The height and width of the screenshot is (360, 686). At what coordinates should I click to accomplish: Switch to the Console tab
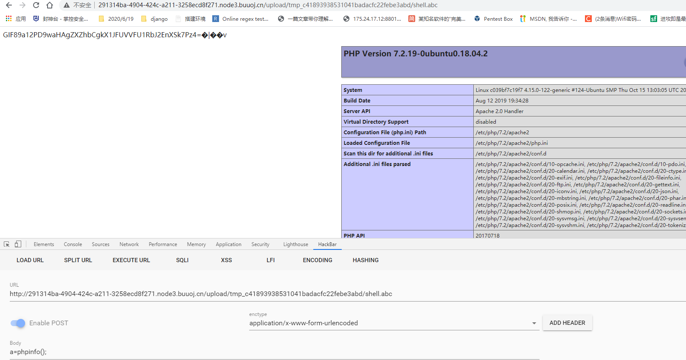[x=73, y=244]
